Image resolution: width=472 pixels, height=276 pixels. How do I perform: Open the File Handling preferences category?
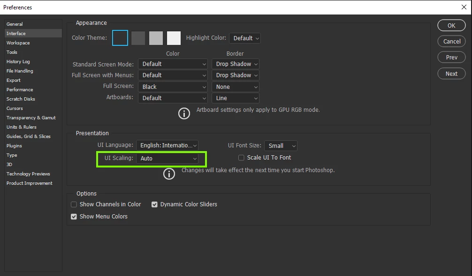coord(33,71)
